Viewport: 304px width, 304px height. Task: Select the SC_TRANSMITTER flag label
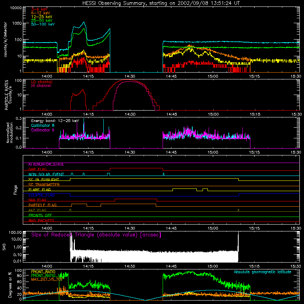pyautogui.click(x=44, y=185)
